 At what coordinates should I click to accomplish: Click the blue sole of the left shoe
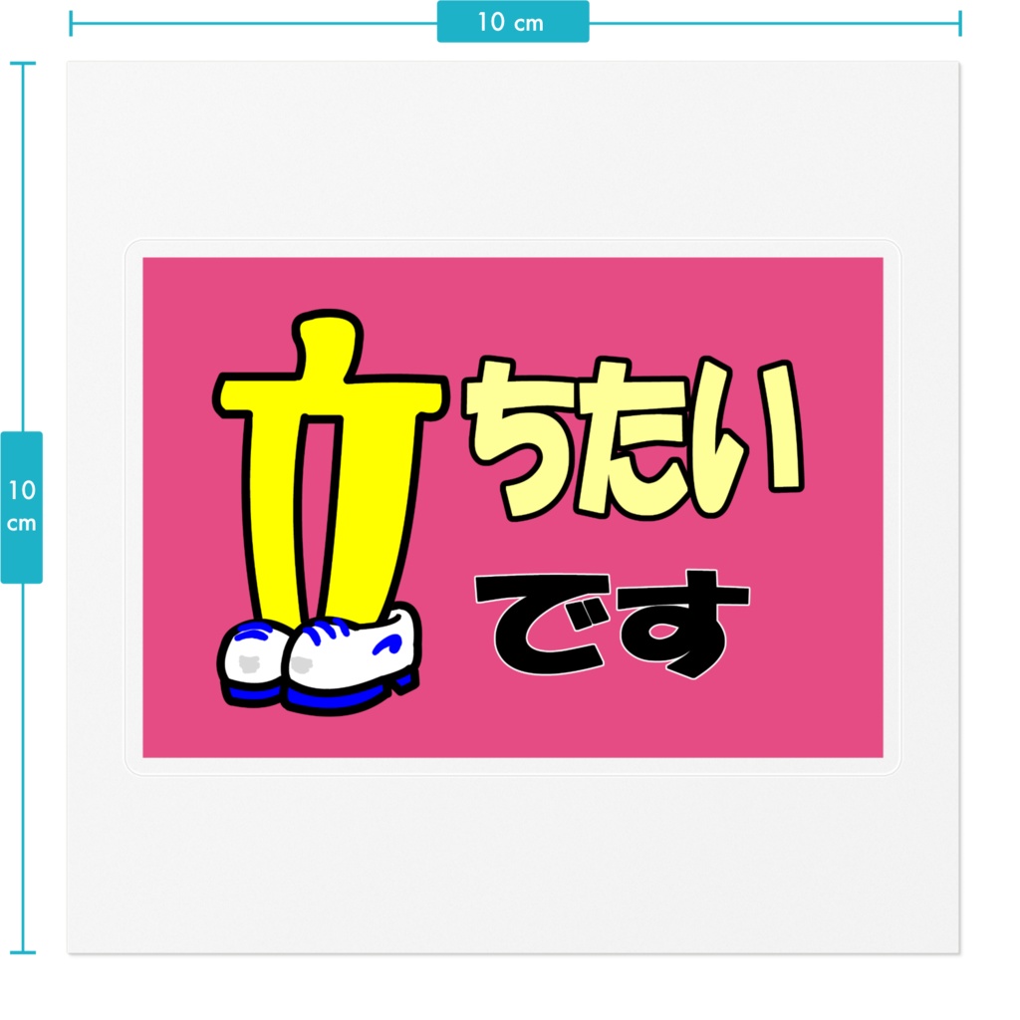[254, 692]
